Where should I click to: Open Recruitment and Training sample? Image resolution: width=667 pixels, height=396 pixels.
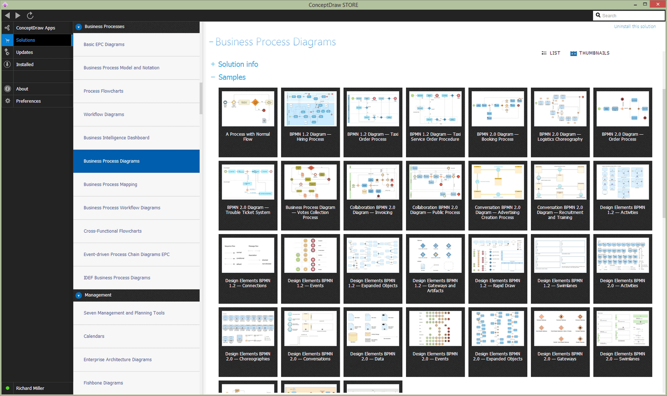(560, 196)
